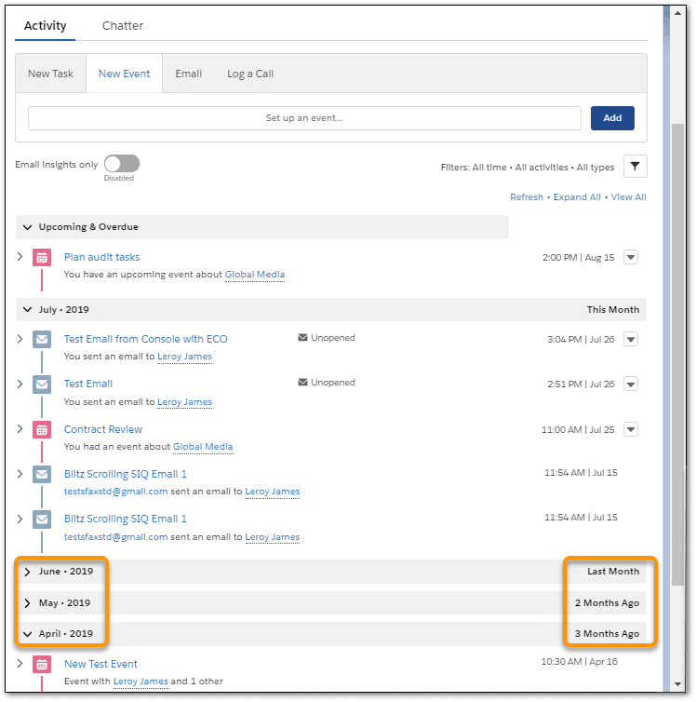Expand the Test Email from Console with ECO row
This screenshot has width=696, height=702.
pos(20,339)
